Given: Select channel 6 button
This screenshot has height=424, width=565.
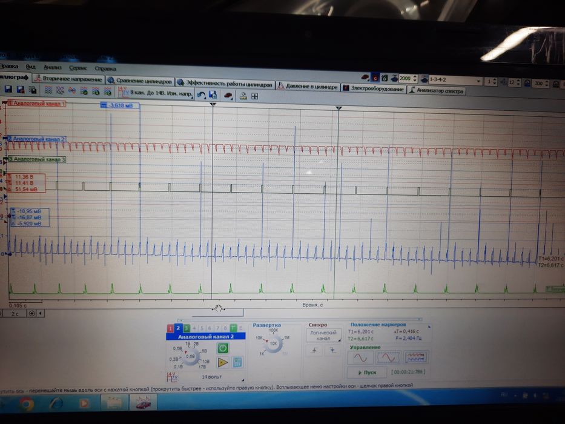Looking at the screenshot, I should pos(210,328).
